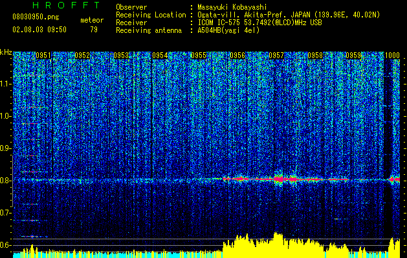Click the 0955 time marker
The width and height of the screenshot is (407, 258).
click(x=199, y=55)
